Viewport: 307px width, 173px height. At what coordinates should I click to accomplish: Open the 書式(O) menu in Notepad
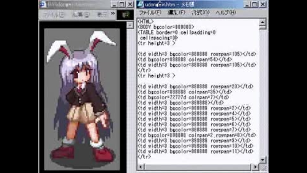pos(200,13)
